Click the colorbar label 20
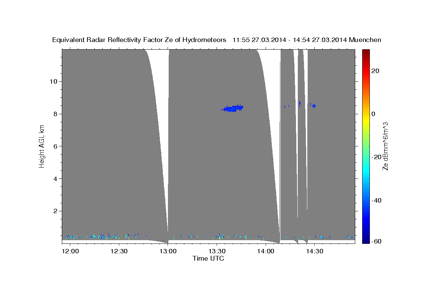This screenshot has width=439, height=292. 375,70
